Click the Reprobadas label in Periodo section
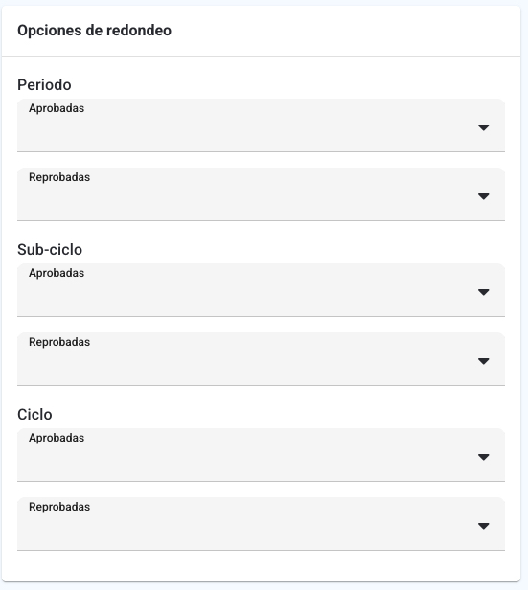528x590 pixels. 59,177
